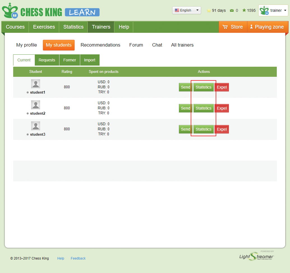Click student3's profile avatar

pos(36,126)
